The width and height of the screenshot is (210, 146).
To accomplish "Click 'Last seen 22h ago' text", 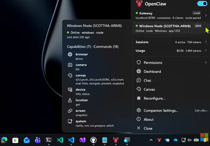I will (x=78, y=37).
